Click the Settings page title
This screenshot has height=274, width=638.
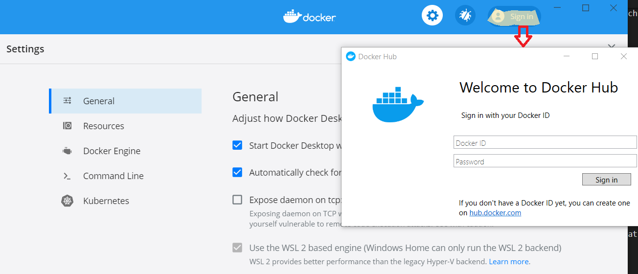(25, 49)
